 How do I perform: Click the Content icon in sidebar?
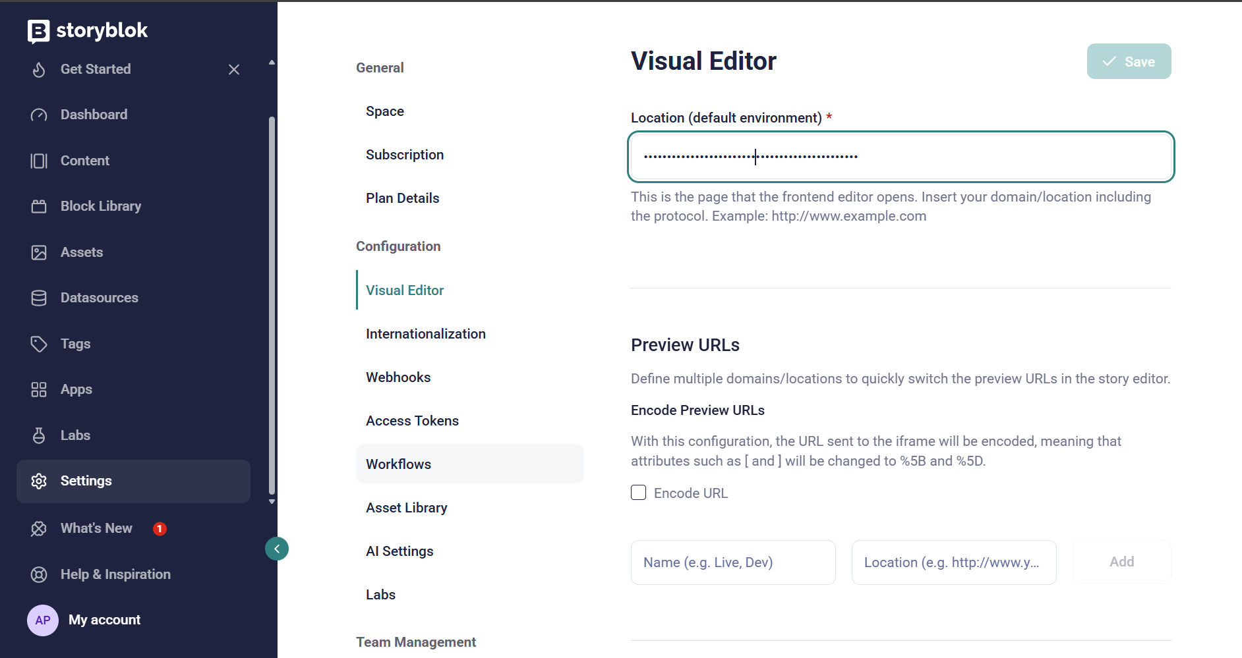39,161
